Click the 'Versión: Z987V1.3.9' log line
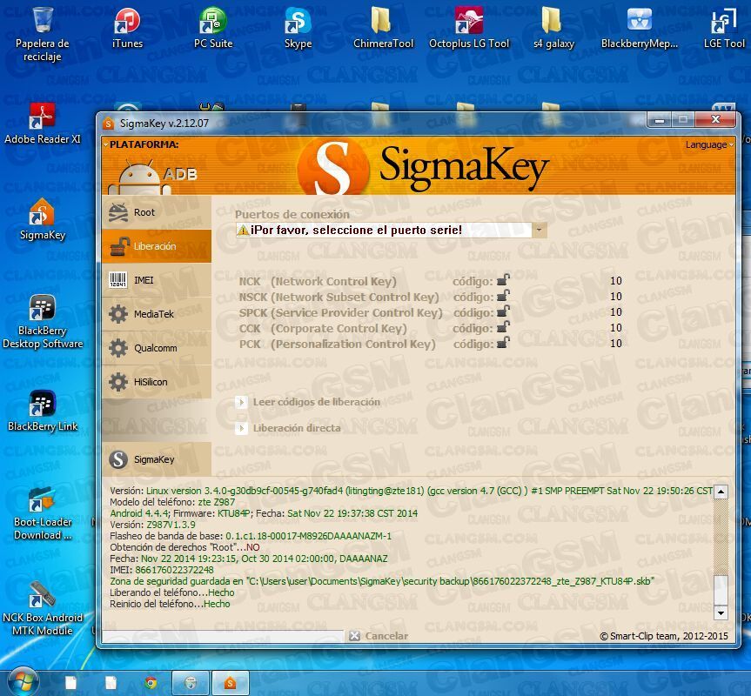The image size is (751, 696). pyautogui.click(x=153, y=525)
